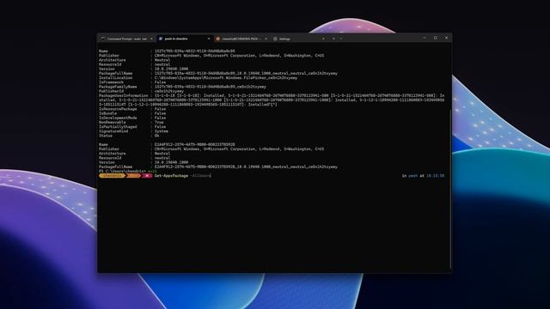This screenshot has width=550, height=309.
Task: Close the Ubuntu terminal tab
Action: click(x=266, y=39)
